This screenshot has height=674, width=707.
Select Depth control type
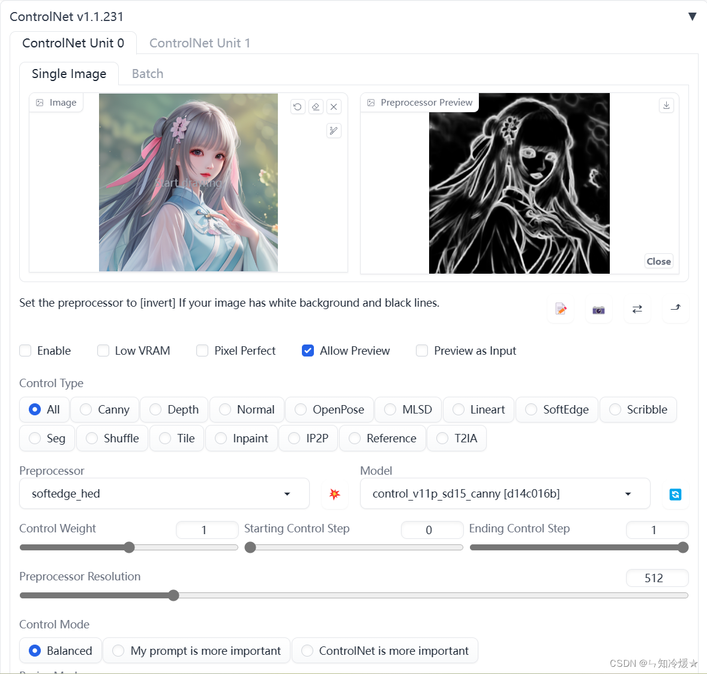174,409
